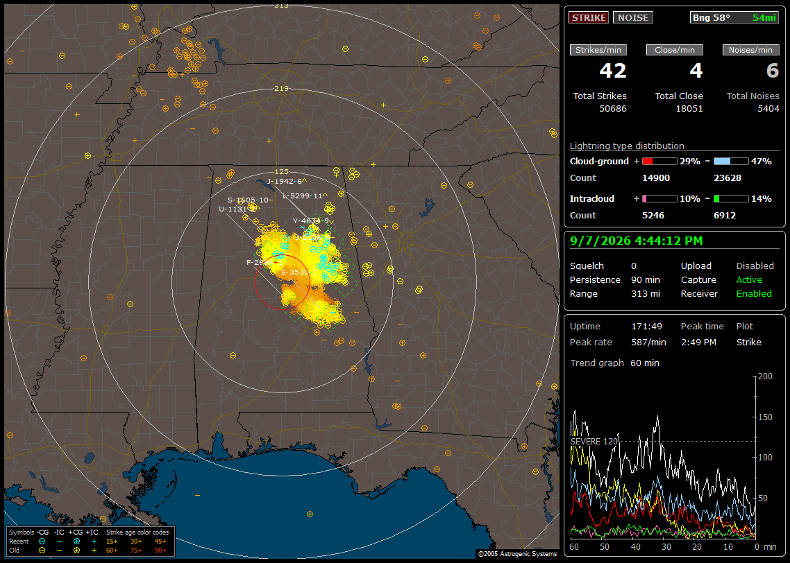790x563 pixels.
Task: Click the old -CG yellow legend symbol
Action: click(42, 551)
